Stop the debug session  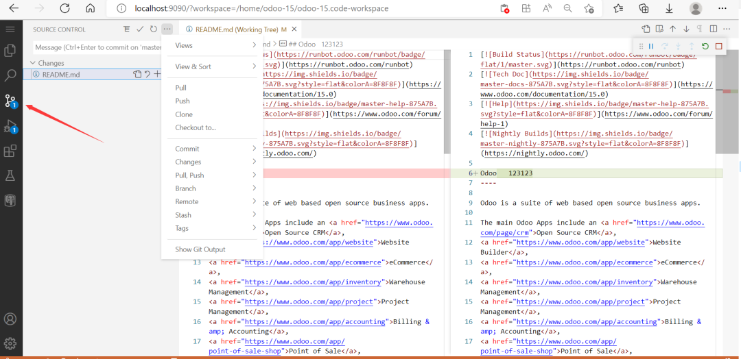pyautogui.click(x=719, y=46)
